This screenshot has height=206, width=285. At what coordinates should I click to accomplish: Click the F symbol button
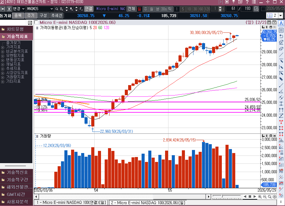[81, 9]
